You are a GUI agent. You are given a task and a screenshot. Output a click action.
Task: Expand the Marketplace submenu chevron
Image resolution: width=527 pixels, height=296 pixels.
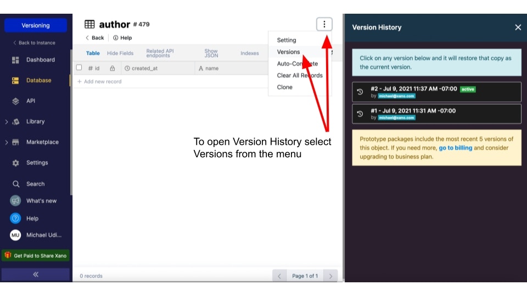[x=7, y=143]
